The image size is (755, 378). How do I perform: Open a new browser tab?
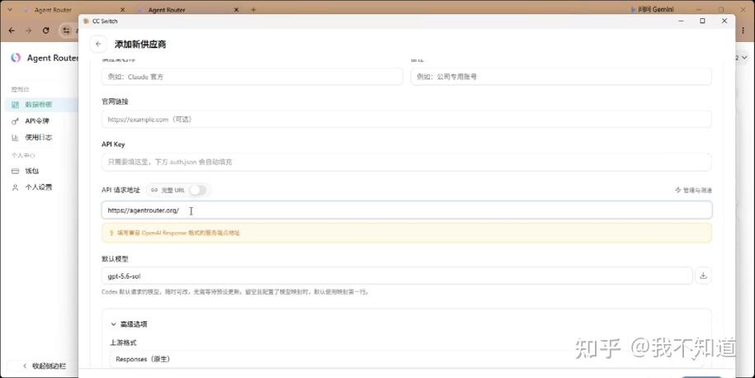(253, 10)
